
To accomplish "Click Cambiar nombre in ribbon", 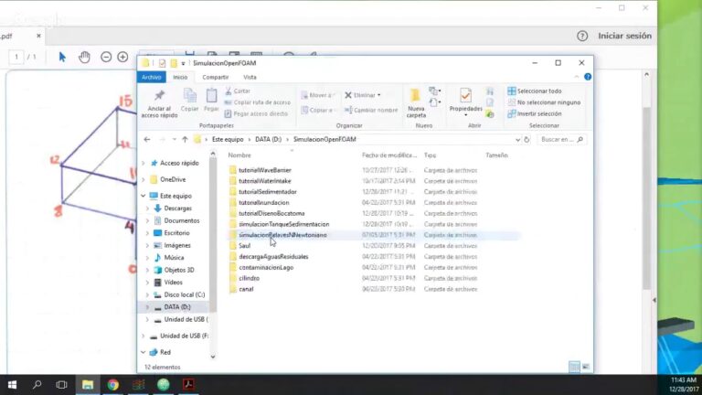I will coord(371,110).
